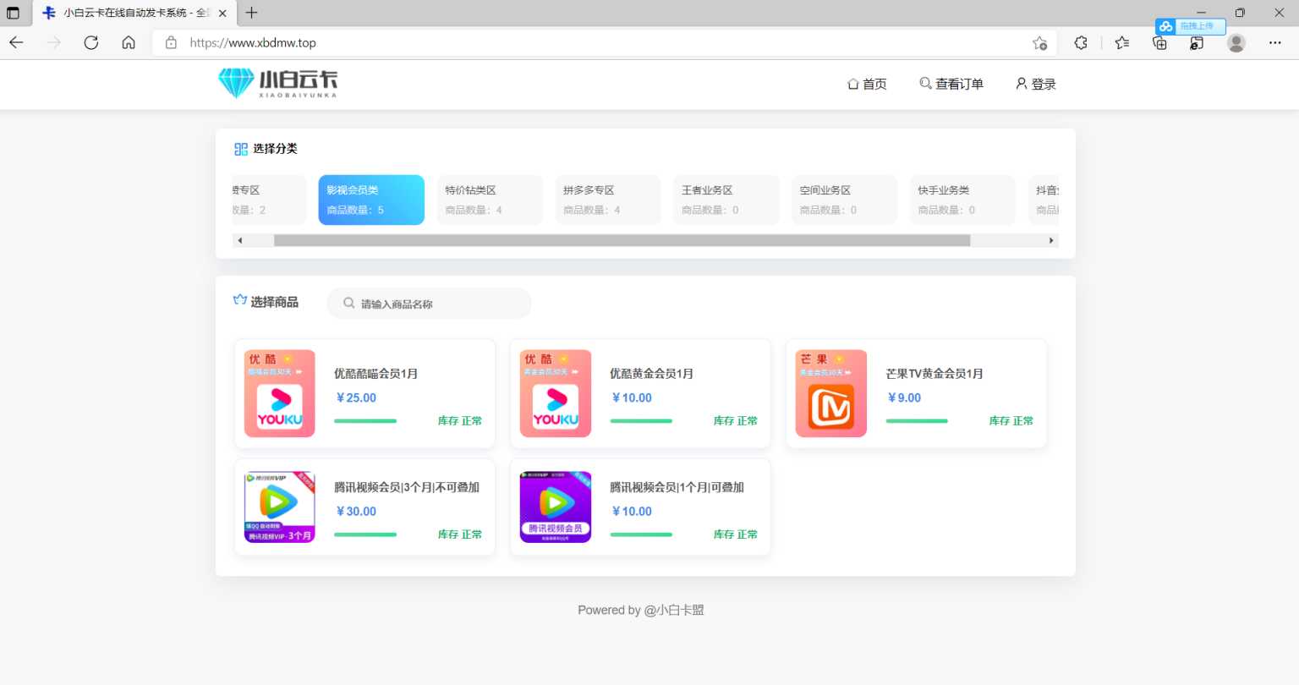Click the grid icon beside 选择分类
Viewport: 1299px width, 685px height.
241,148
